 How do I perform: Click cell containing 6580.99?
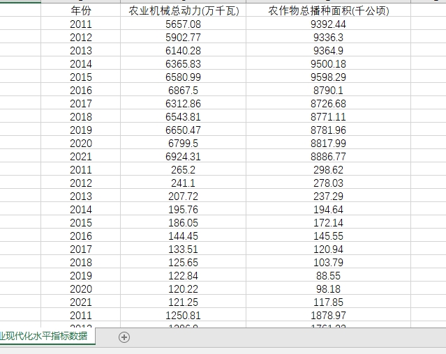[183, 77]
